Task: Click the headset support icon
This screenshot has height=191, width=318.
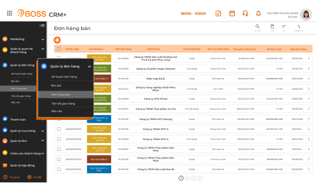Action: [x=245, y=13]
